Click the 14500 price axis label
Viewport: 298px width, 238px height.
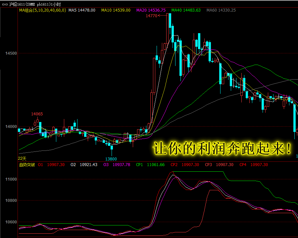(x=11, y=53)
